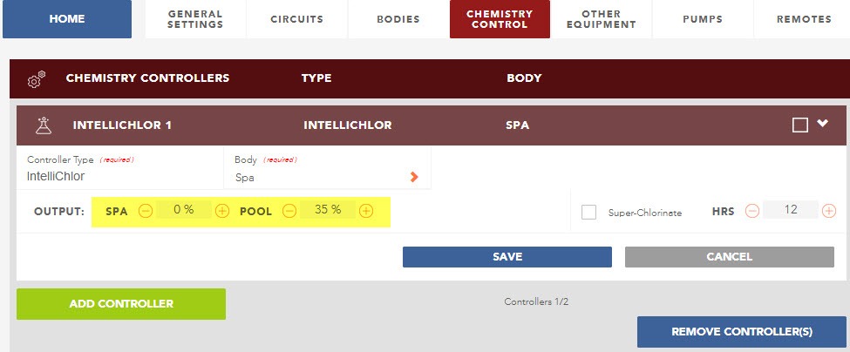Click the Save button
Viewport: 850px width, 352px height.
(507, 257)
